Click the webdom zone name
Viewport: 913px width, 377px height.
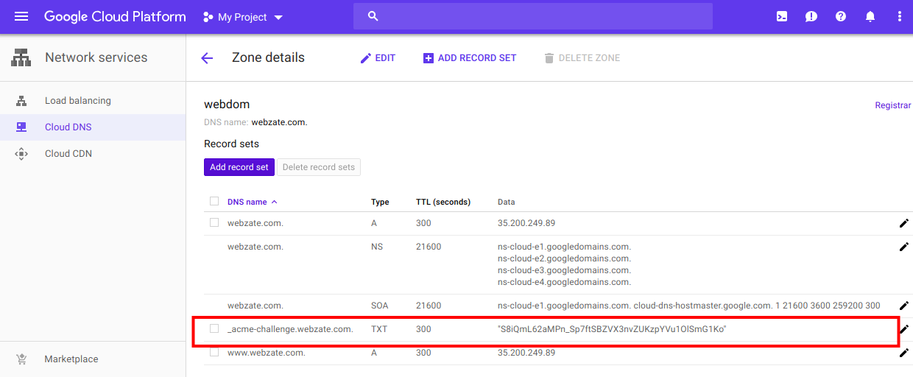click(x=227, y=105)
